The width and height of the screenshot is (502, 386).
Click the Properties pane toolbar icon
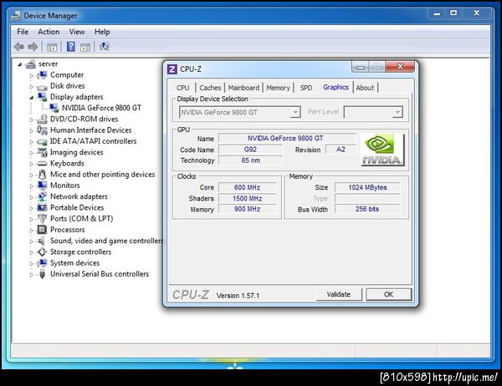point(85,48)
